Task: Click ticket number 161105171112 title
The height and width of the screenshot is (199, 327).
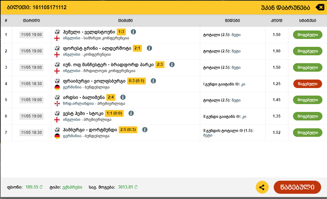Action: click(x=37, y=8)
